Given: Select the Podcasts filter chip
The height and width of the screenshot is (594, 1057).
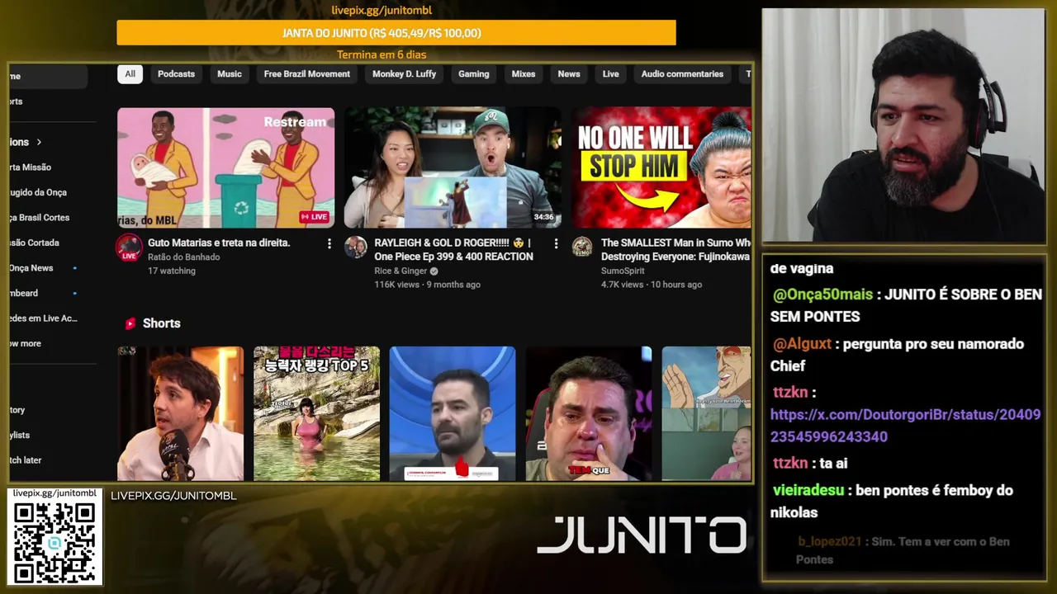Looking at the screenshot, I should point(176,74).
